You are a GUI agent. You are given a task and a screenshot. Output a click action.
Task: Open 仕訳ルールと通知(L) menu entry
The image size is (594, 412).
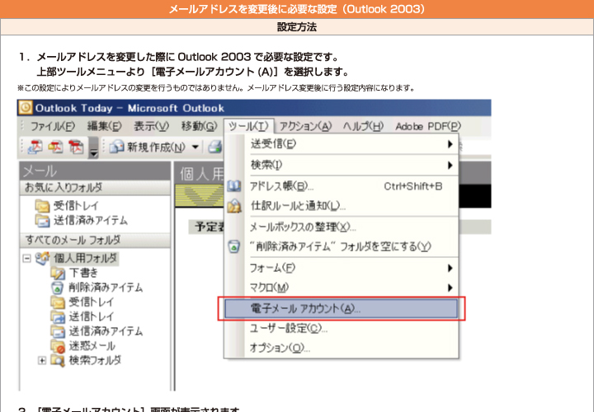(341, 206)
